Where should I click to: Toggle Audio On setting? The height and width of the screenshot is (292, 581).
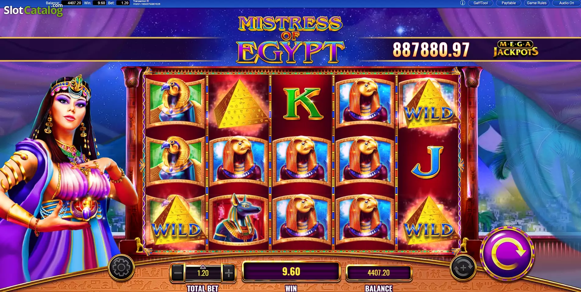tap(566, 3)
